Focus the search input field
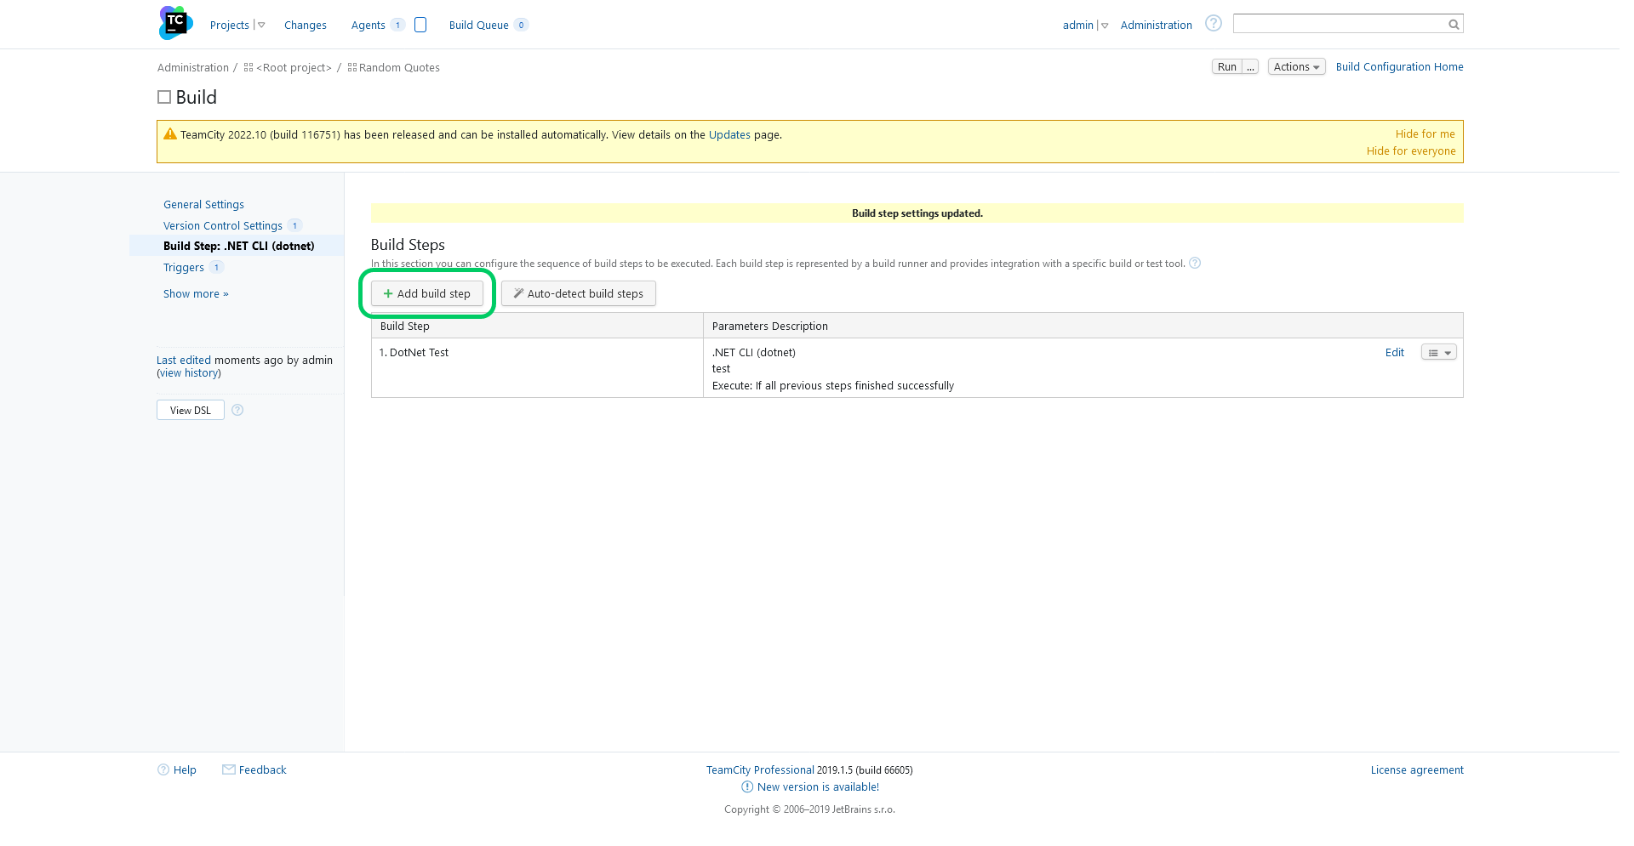 coord(1340,24)
